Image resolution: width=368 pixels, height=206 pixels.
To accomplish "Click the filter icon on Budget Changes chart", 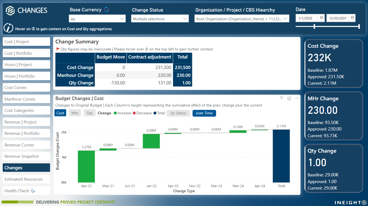I will (282, 98).
